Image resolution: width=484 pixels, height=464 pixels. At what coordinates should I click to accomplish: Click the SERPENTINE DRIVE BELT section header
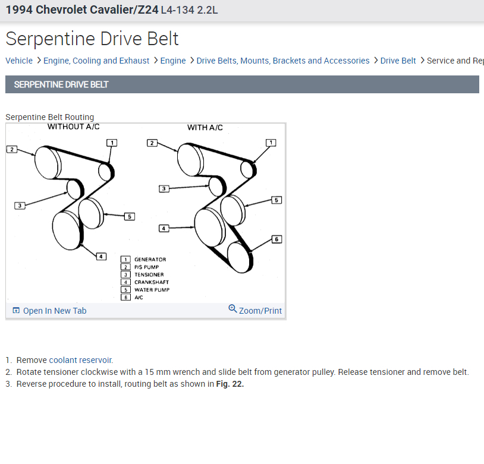242,84
